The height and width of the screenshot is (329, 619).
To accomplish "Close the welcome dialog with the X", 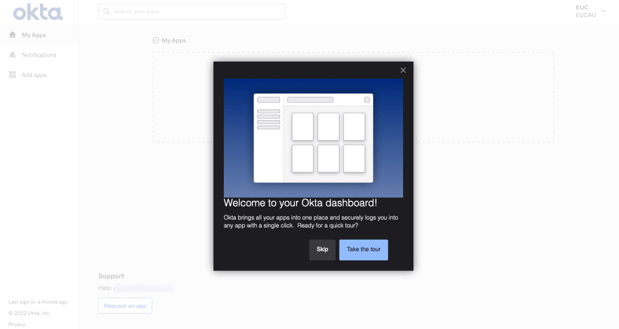I will click(x=403, y=70).
